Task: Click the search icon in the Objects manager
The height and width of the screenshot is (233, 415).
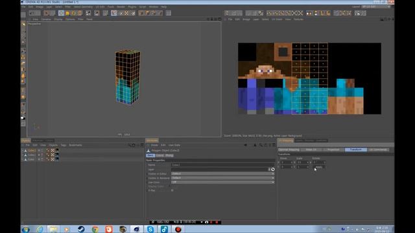Action: 129,145
